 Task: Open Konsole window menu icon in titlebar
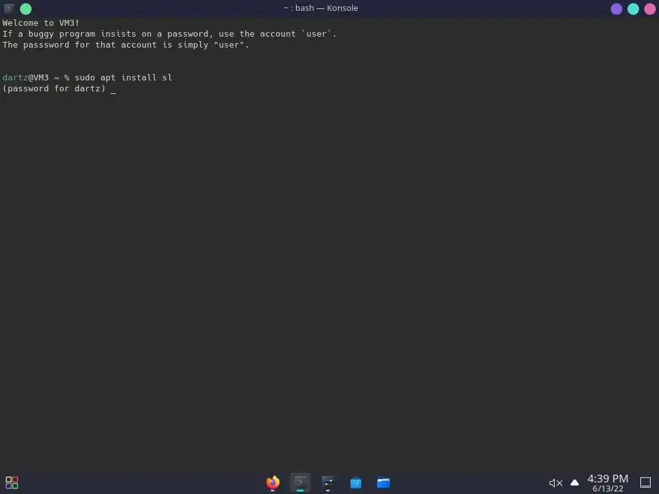click(x=9, y=8)
